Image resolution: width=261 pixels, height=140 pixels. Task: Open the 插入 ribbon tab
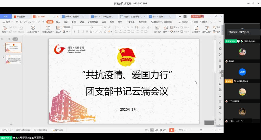coord(58,22)
